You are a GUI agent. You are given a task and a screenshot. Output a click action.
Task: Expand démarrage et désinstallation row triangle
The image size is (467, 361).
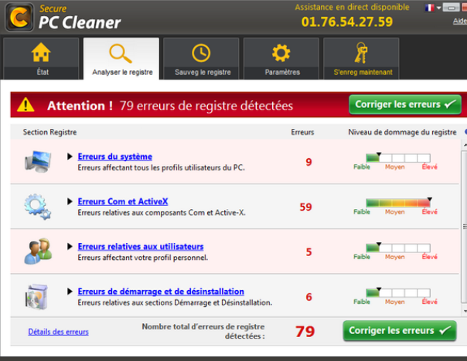click(70, 292)
